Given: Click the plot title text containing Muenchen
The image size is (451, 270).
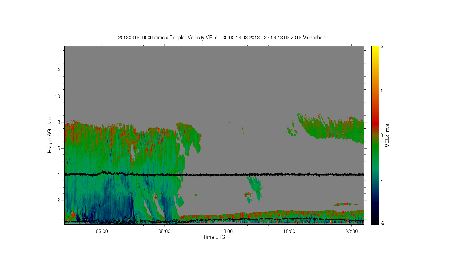Looking at the screenshot, I should click(x=222, y=37).
